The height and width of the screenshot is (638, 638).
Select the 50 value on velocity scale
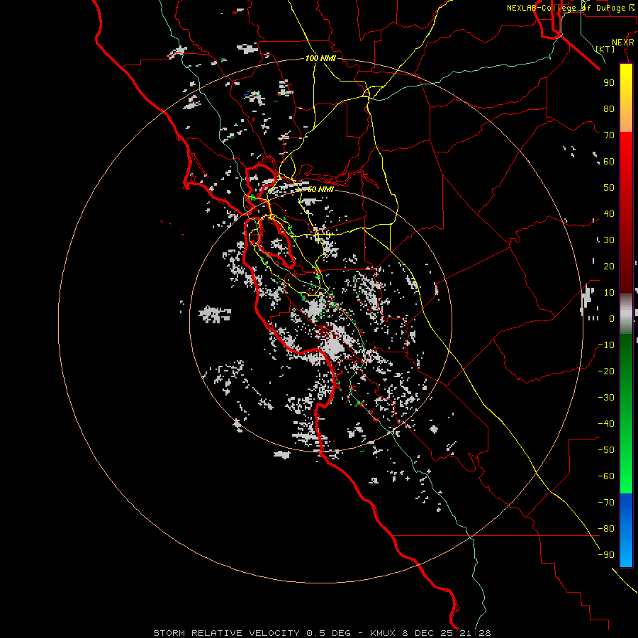point(609,188)
